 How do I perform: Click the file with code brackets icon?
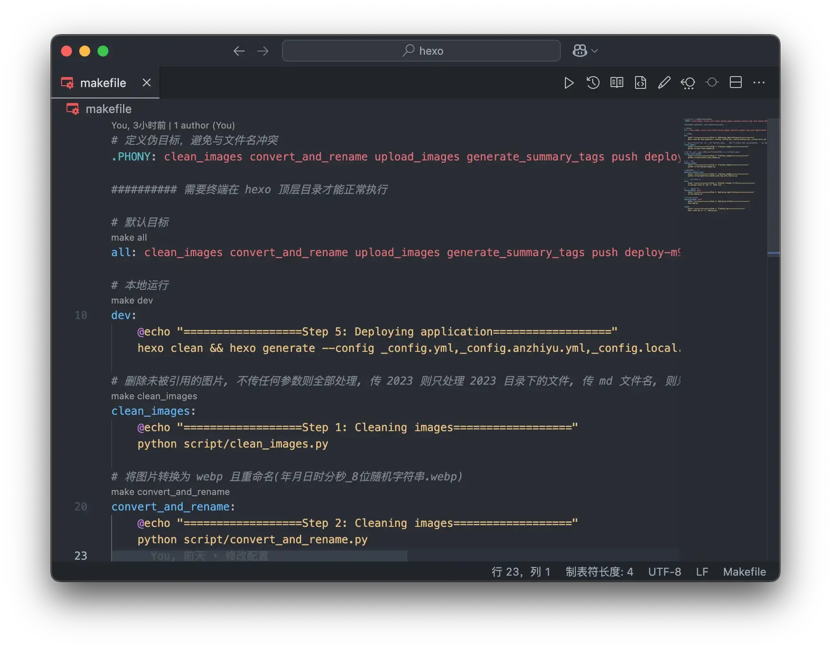[x=640, y=82]
